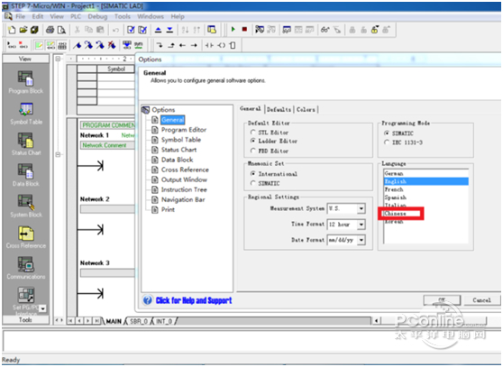503x367 pixels.
Task: Open Time Format dropdown
Action: click(x=361, y=225)
